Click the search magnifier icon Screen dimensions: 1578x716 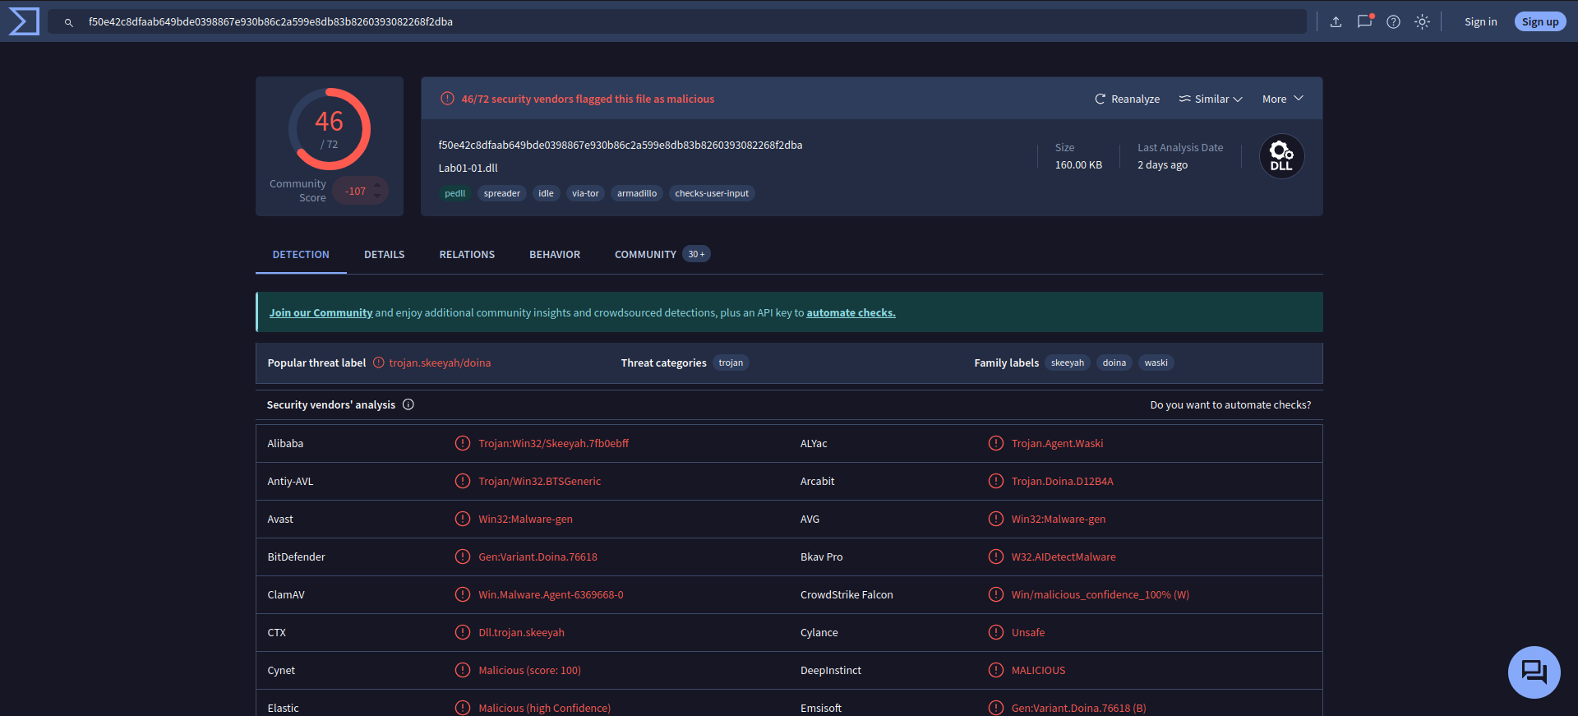(69, 22)
